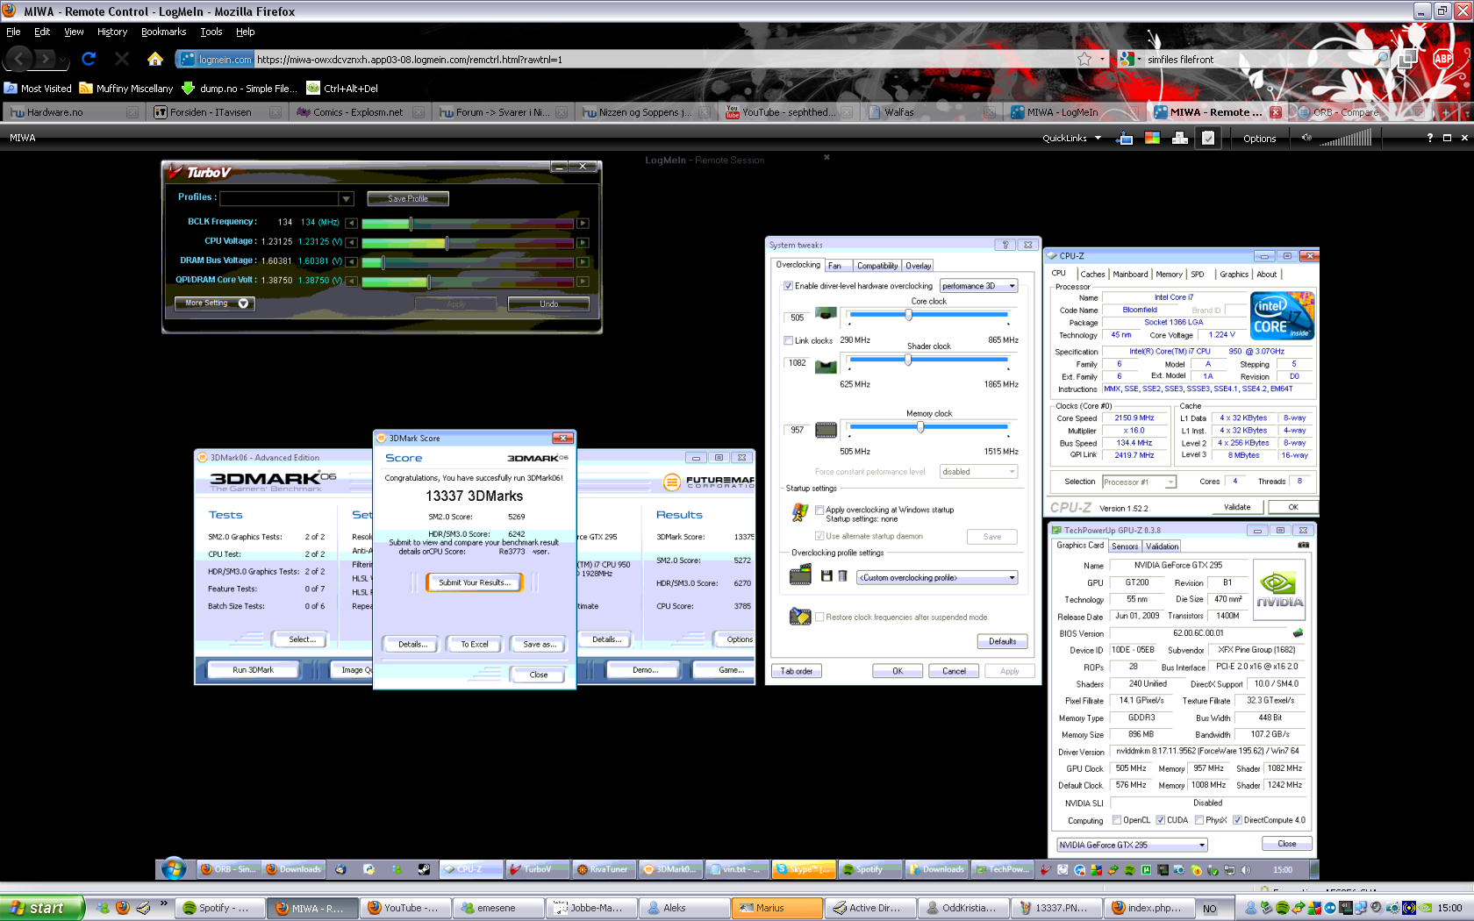Click Save Profile button in TurboV
The image size is (1474, 921).
pos(408,199)
